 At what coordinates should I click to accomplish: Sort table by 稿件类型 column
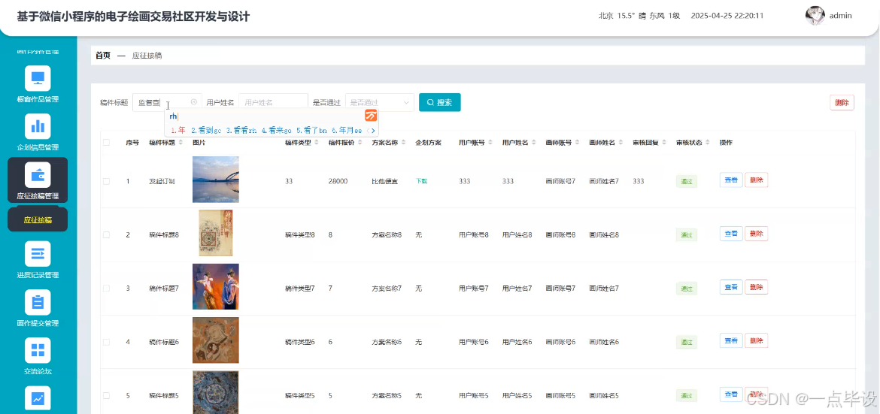point(317,143)
